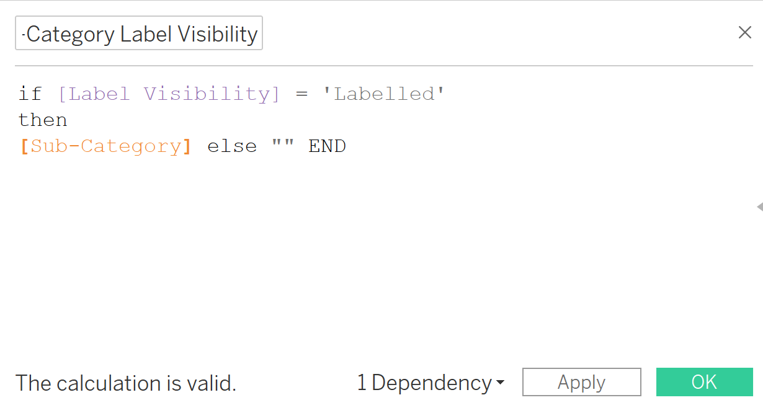Click the calculation name input field
763x413 pixels.
point(139,33)
